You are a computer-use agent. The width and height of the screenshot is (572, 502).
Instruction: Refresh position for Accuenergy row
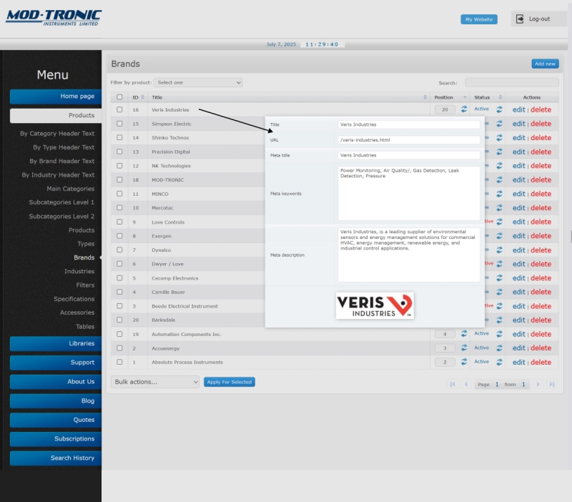tap(463, 348)
